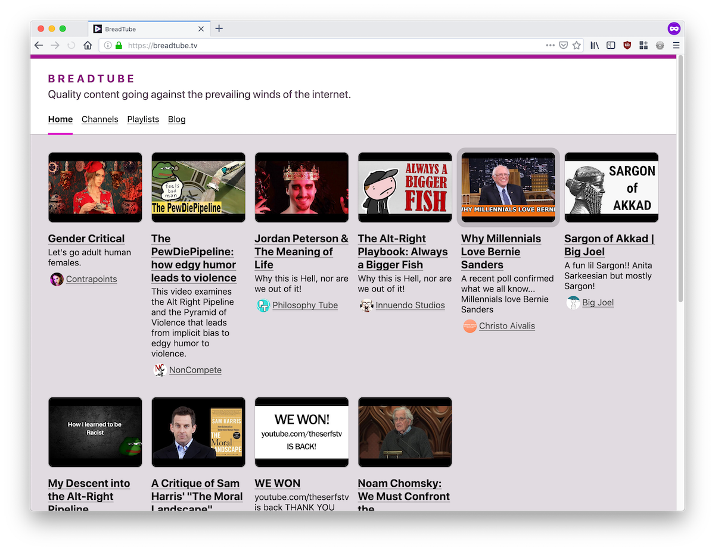Image resolution: width=715 pixels, height=551 pixels.
Task: Open page actions three-dot menu
Action: tap(550, 45)
